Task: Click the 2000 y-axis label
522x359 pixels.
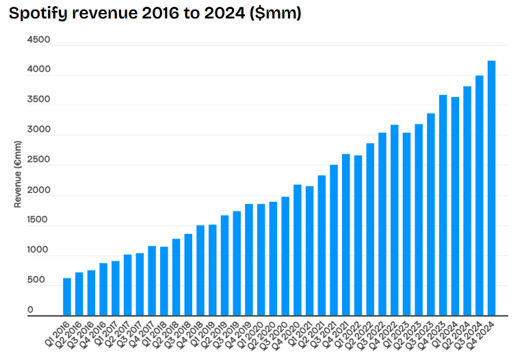Action: click(38, 190)
